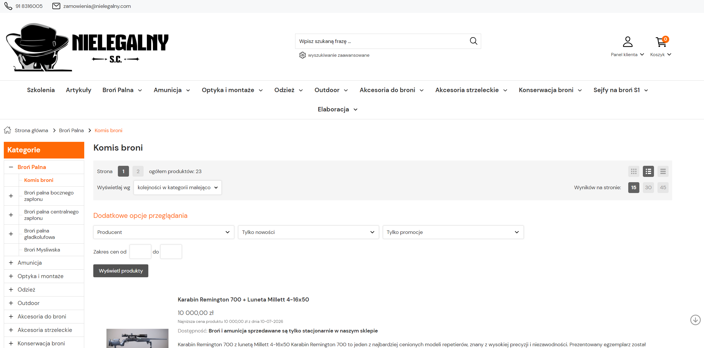The width and height of the screenshot is (704, 348).
Task: Open the Szkolenia menu item
Action: point(41,90)
